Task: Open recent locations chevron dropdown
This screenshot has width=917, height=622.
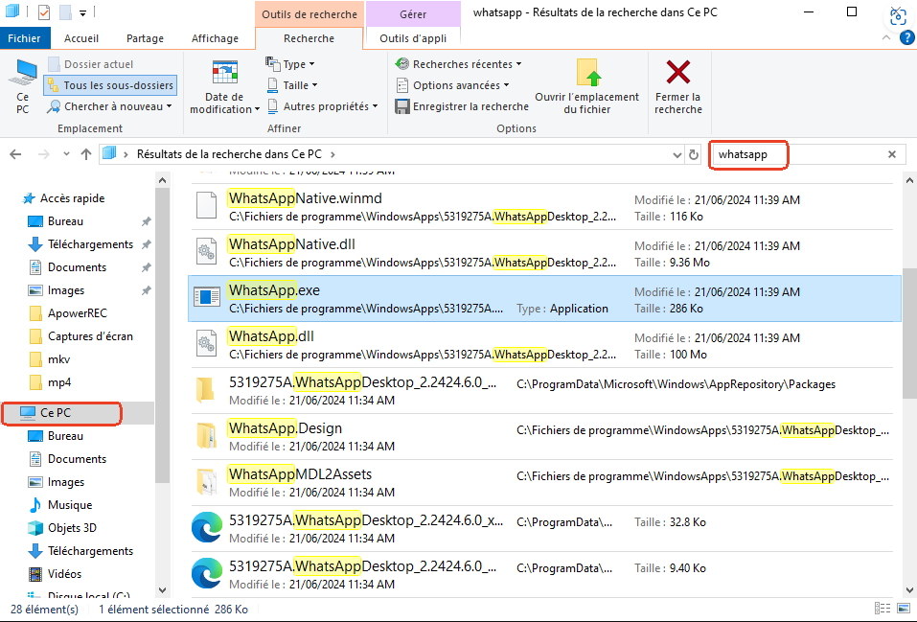Action: [66, 154]
